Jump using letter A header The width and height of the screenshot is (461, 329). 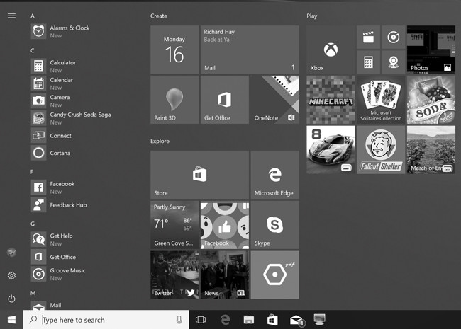(x=33, y=16)
